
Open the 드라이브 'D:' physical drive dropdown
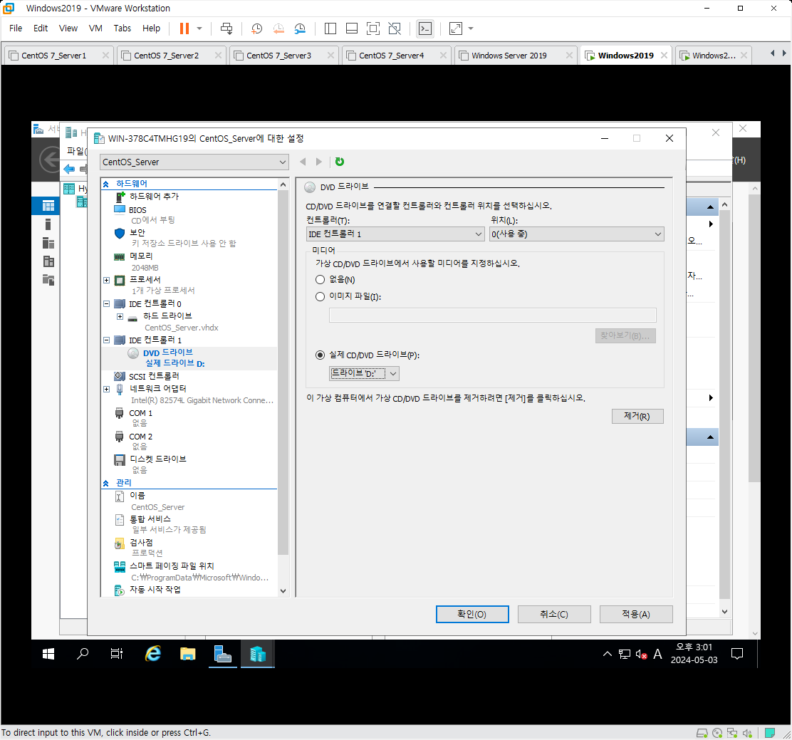pos(364,373)
